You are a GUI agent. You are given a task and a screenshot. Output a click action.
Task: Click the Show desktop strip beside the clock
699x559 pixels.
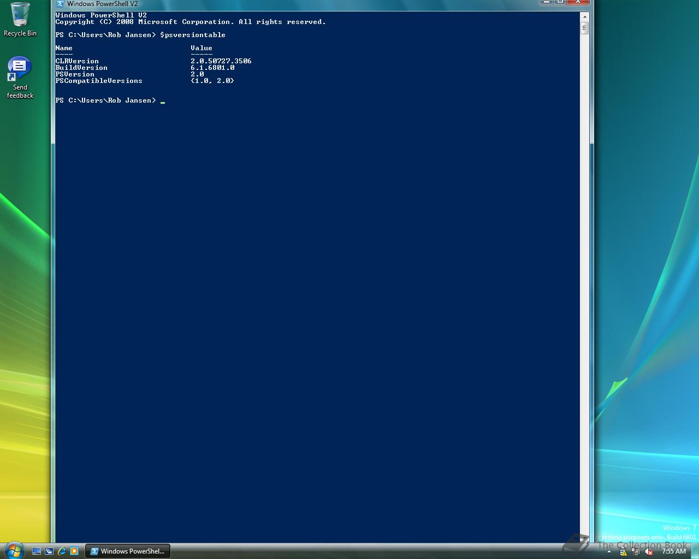pos(694,551)
